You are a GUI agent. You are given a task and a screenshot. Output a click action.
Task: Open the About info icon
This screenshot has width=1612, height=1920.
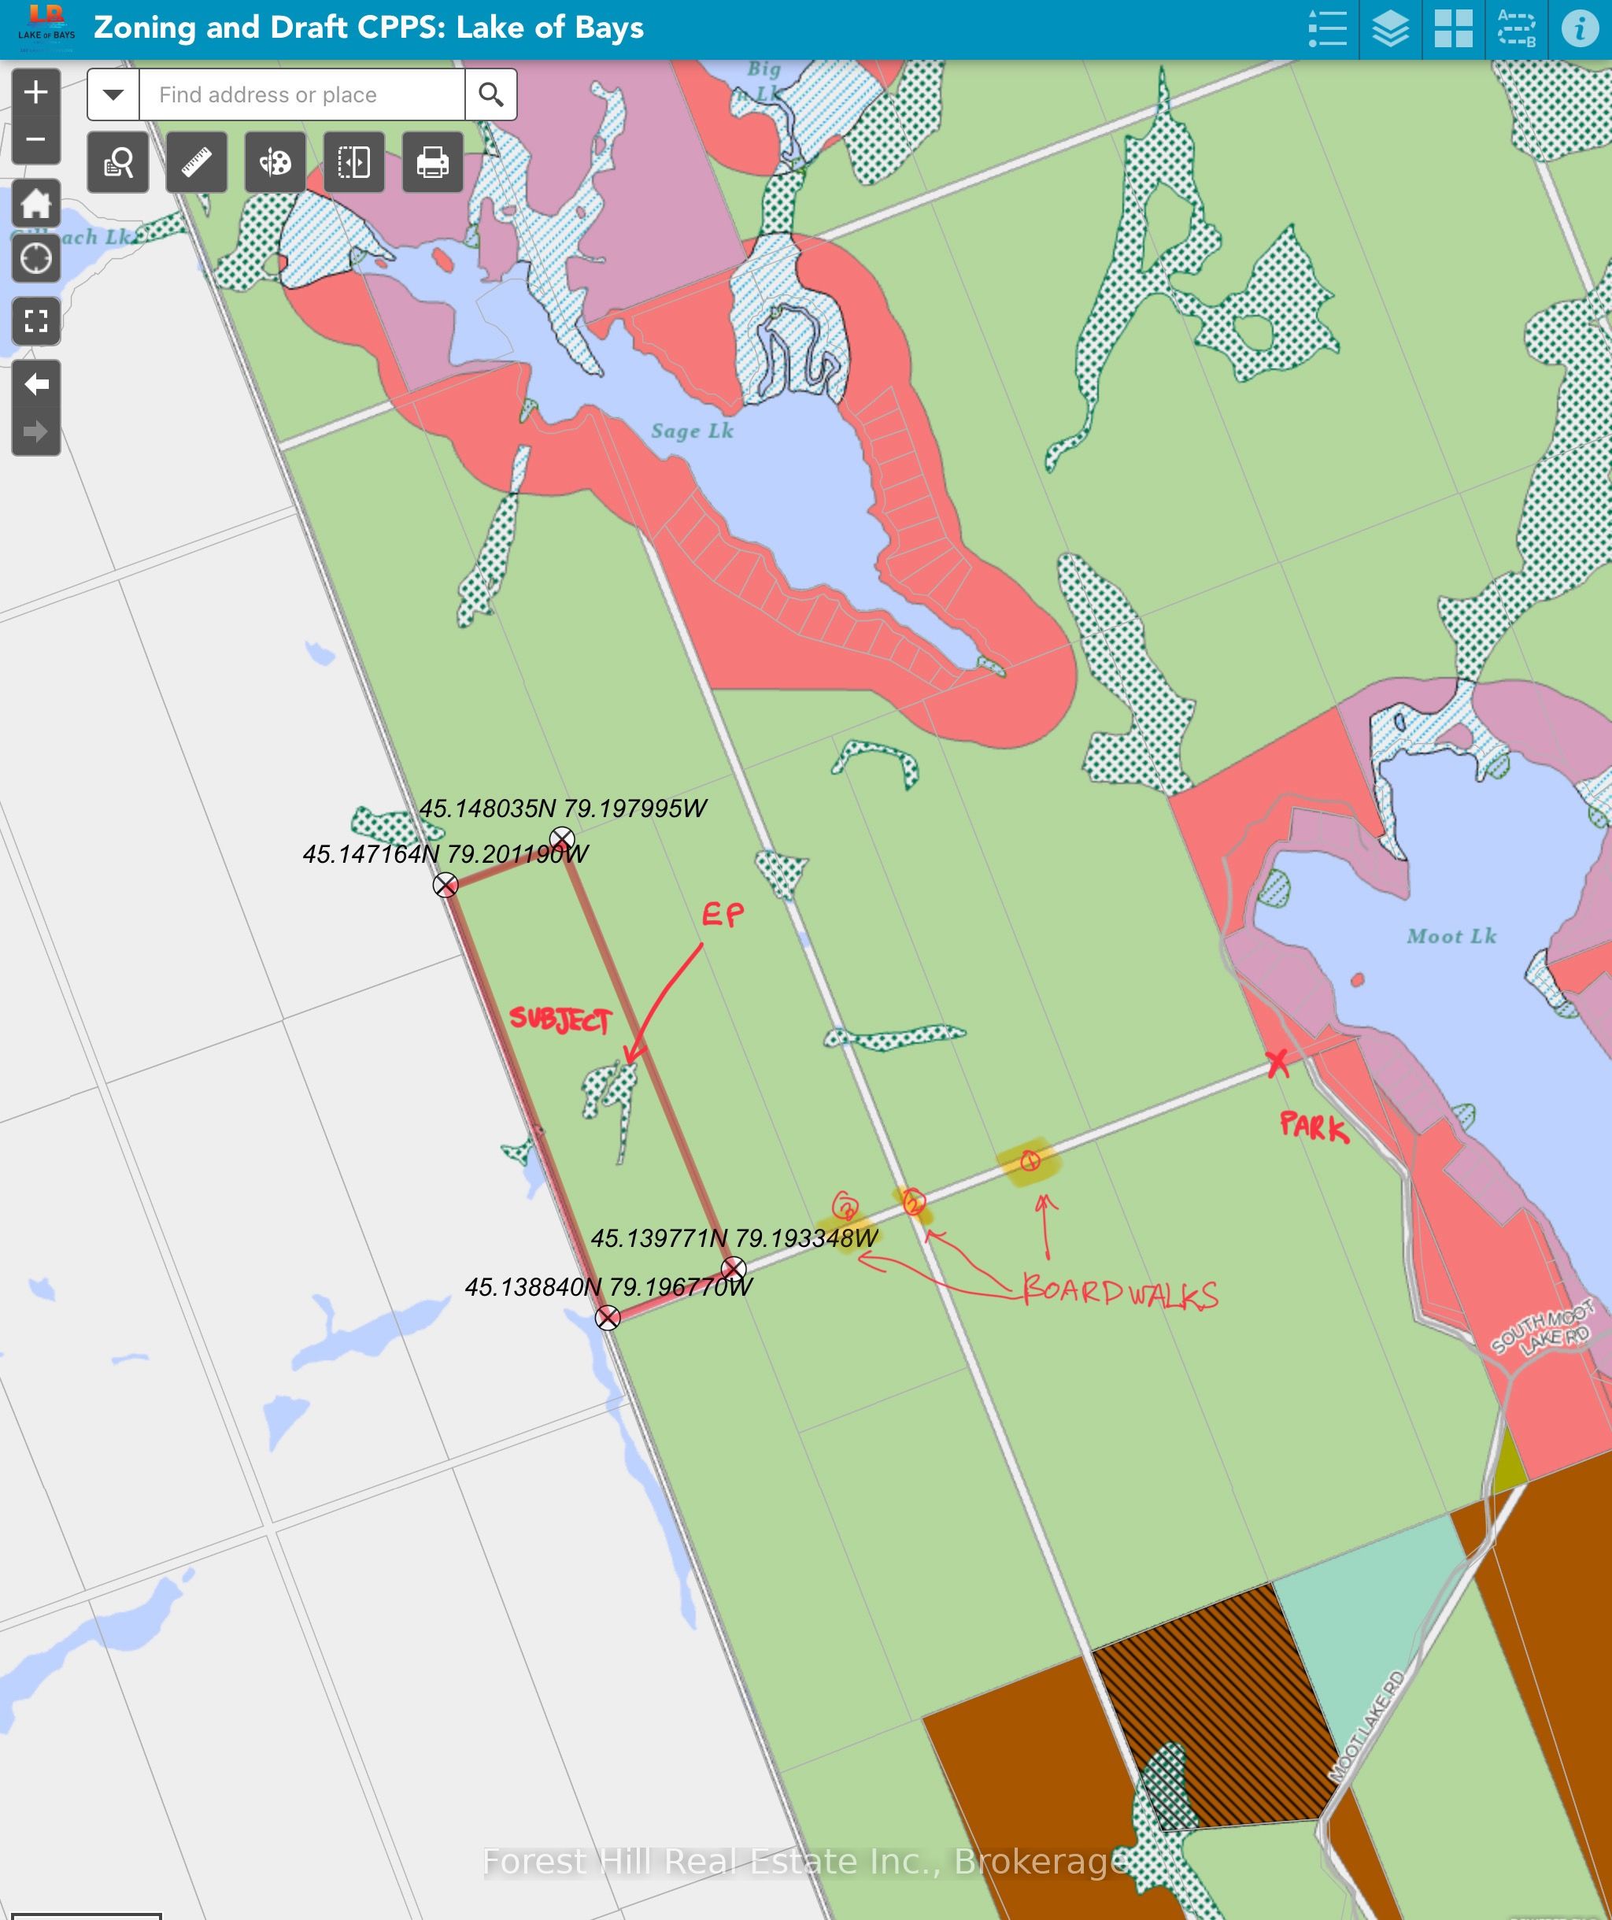click(x=1579, y=29)
